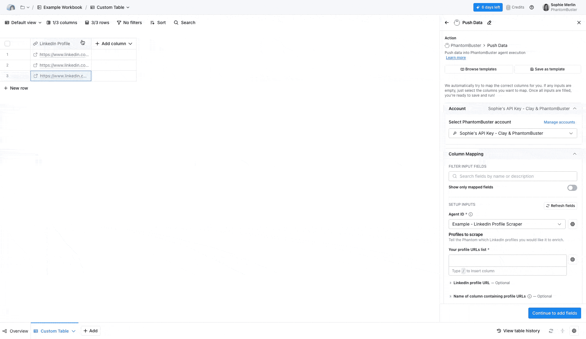Select the Custom Table bottom tab
Viewport: 586px width, 339px height.
click(55, 331)
